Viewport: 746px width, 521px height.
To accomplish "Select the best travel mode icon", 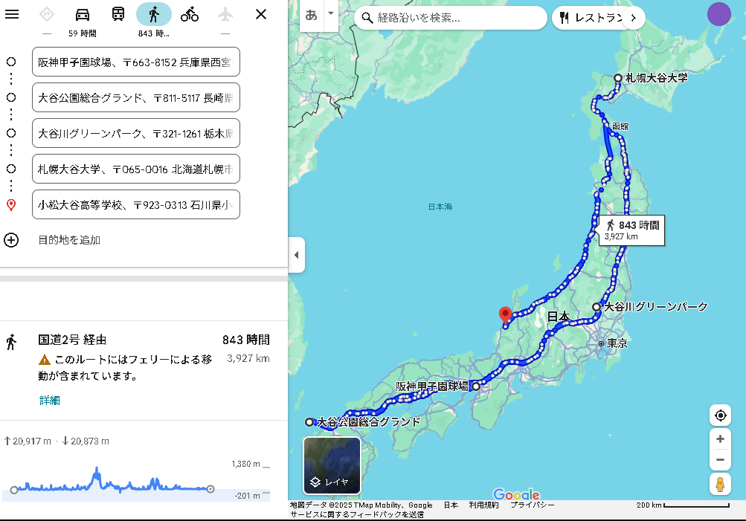I will (x=47, y=15).
